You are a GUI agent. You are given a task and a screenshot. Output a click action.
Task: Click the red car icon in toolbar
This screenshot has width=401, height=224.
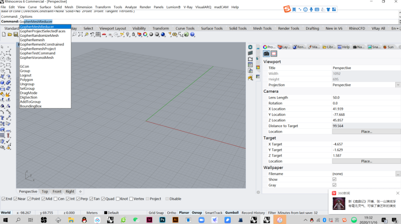[104, 34]
